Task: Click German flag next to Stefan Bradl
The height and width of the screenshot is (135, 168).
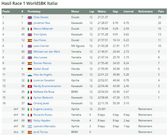Action: point(30,69)
